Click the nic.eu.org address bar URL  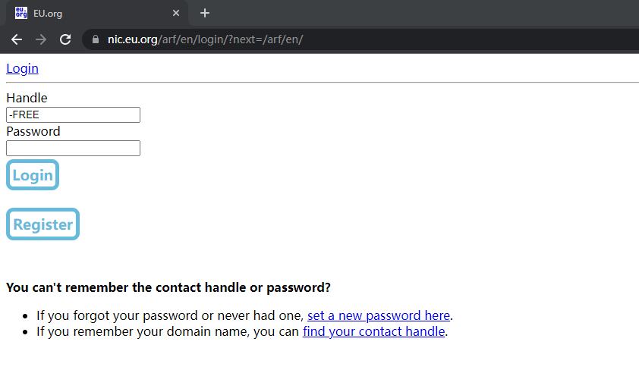pos(205,39)
